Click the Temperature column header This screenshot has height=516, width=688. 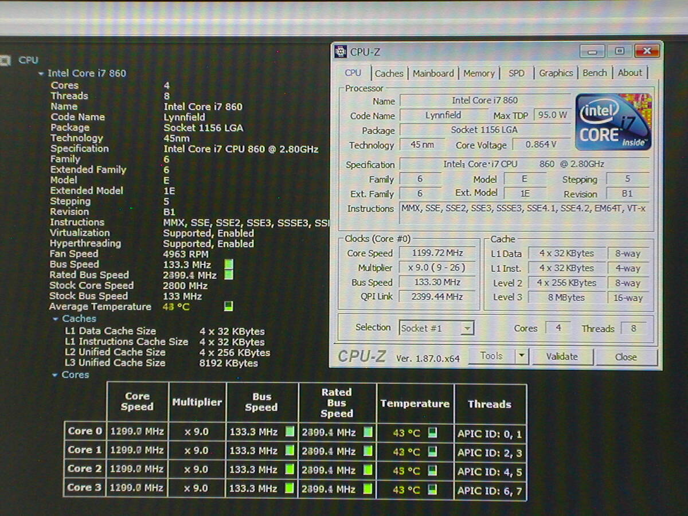coord(415,404)
